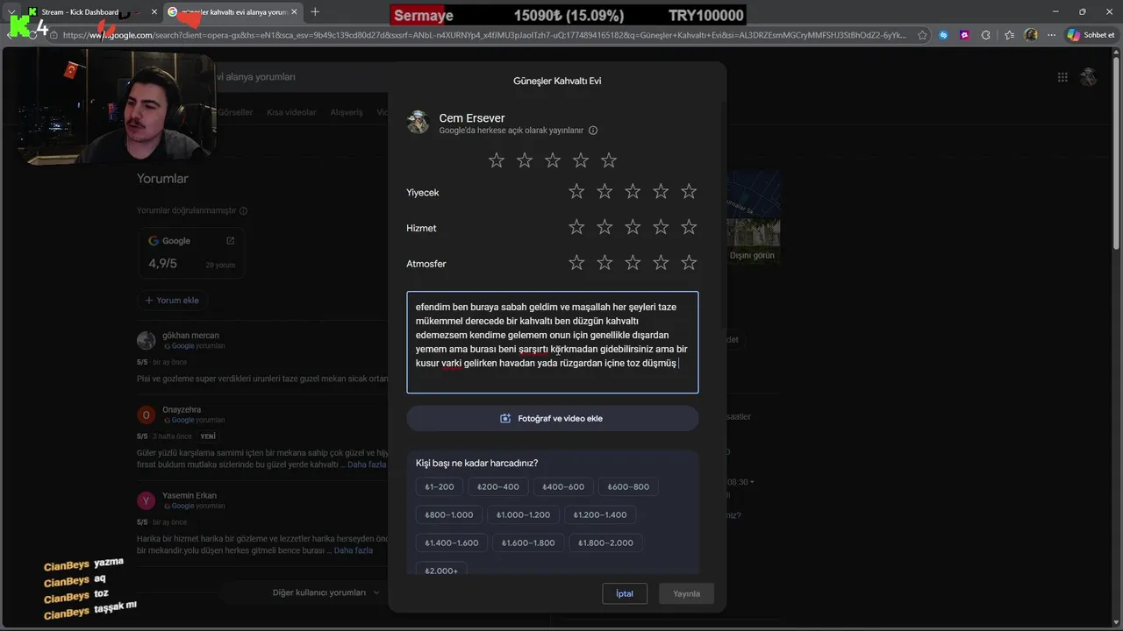Click the info icon beside public posting notice
Viewport: 1123px width, 631px height.
coord(593,131)
